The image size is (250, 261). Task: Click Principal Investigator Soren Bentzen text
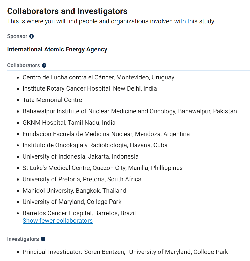pos(74,252)
